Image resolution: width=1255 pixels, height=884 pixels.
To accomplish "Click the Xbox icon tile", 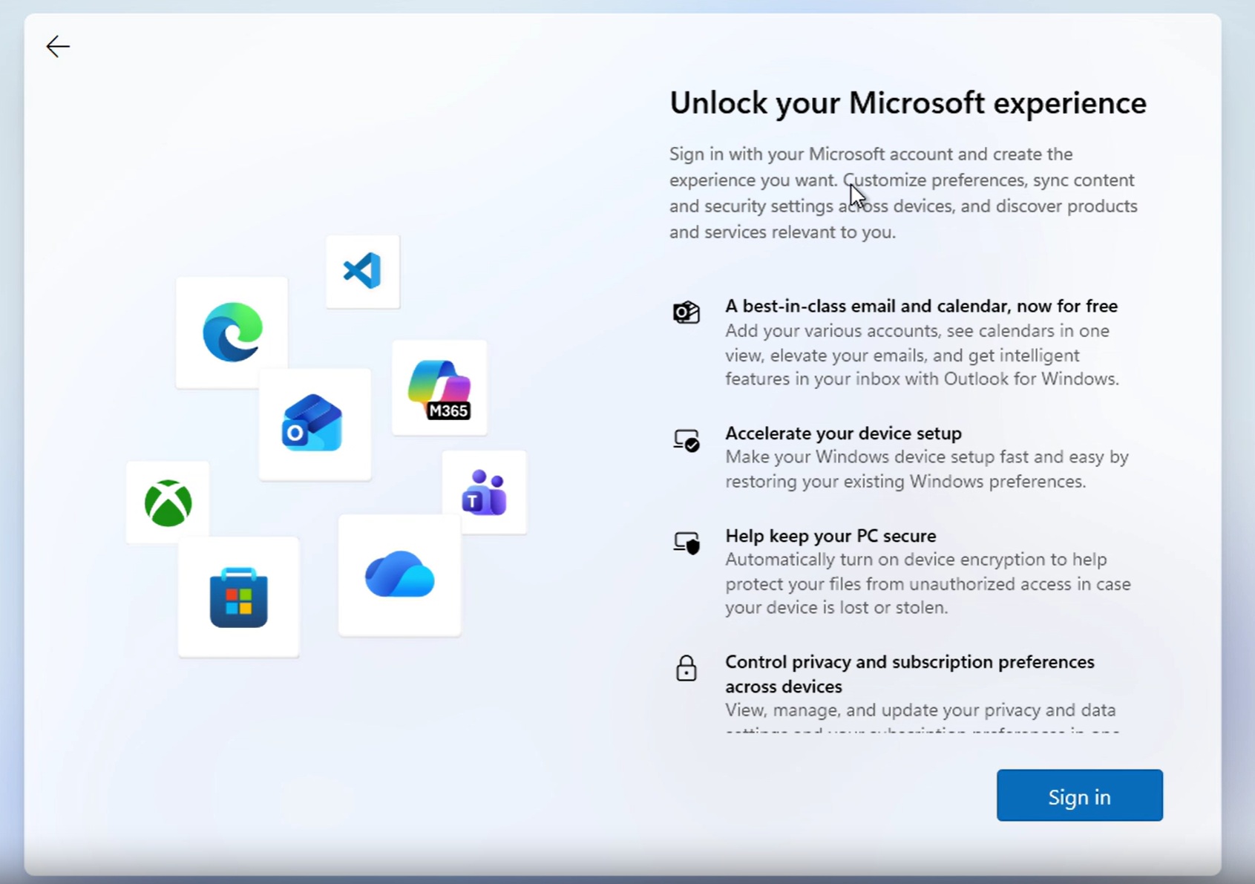I will (168, 502).
